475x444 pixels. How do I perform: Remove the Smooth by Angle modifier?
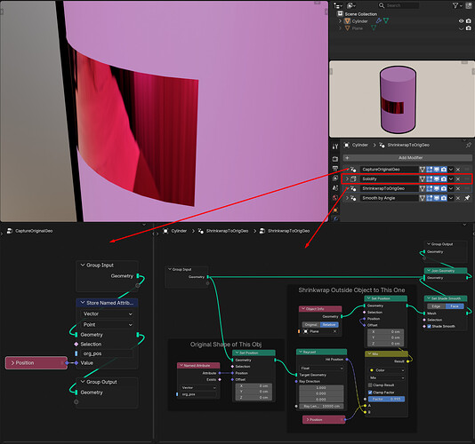point(458,198)
